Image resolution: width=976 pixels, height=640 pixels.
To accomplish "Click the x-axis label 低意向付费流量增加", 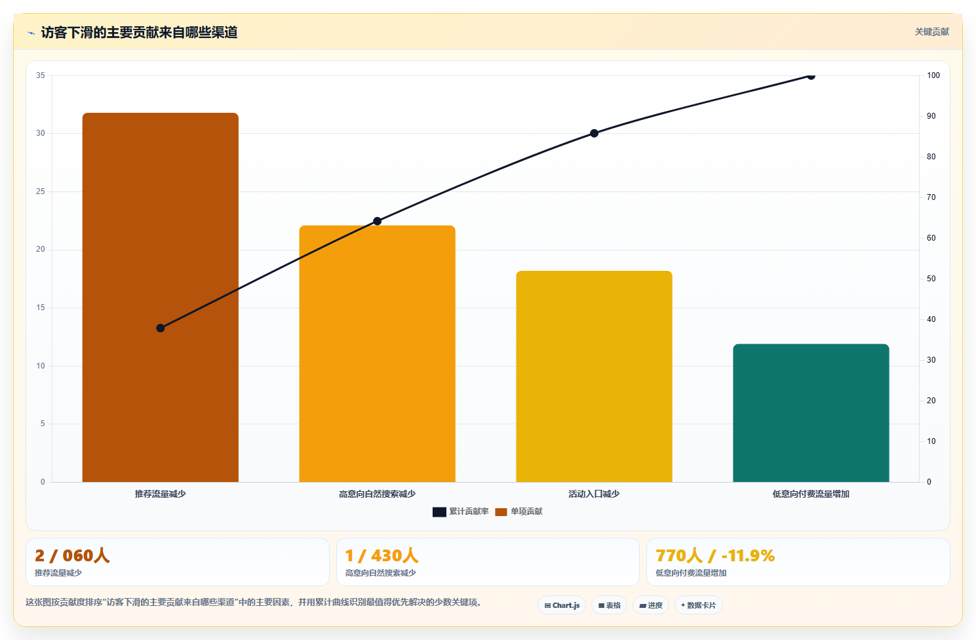I will [811, 494].
